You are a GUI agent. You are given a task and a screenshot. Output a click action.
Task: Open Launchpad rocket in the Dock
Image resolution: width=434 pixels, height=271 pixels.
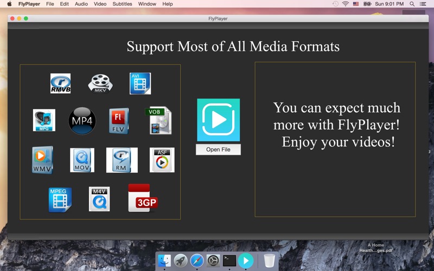(181, 261)
